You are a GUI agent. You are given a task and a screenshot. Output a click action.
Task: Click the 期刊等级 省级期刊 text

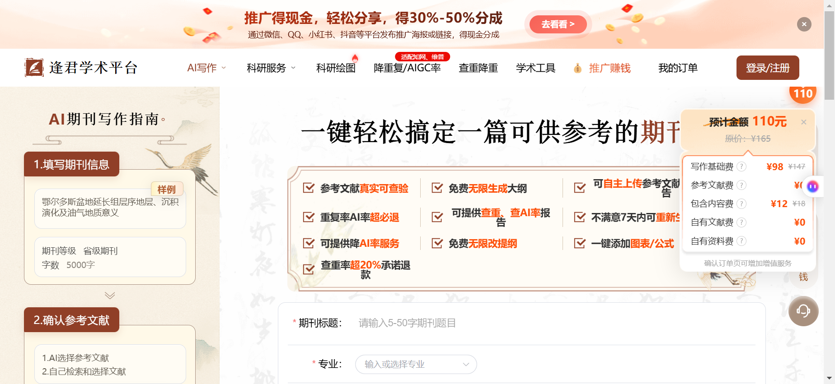80,251
